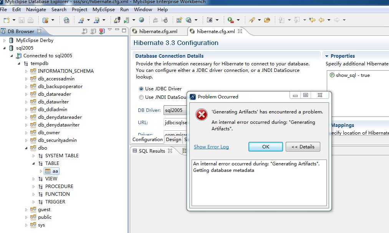Expand the aa table node

point(41,171)
